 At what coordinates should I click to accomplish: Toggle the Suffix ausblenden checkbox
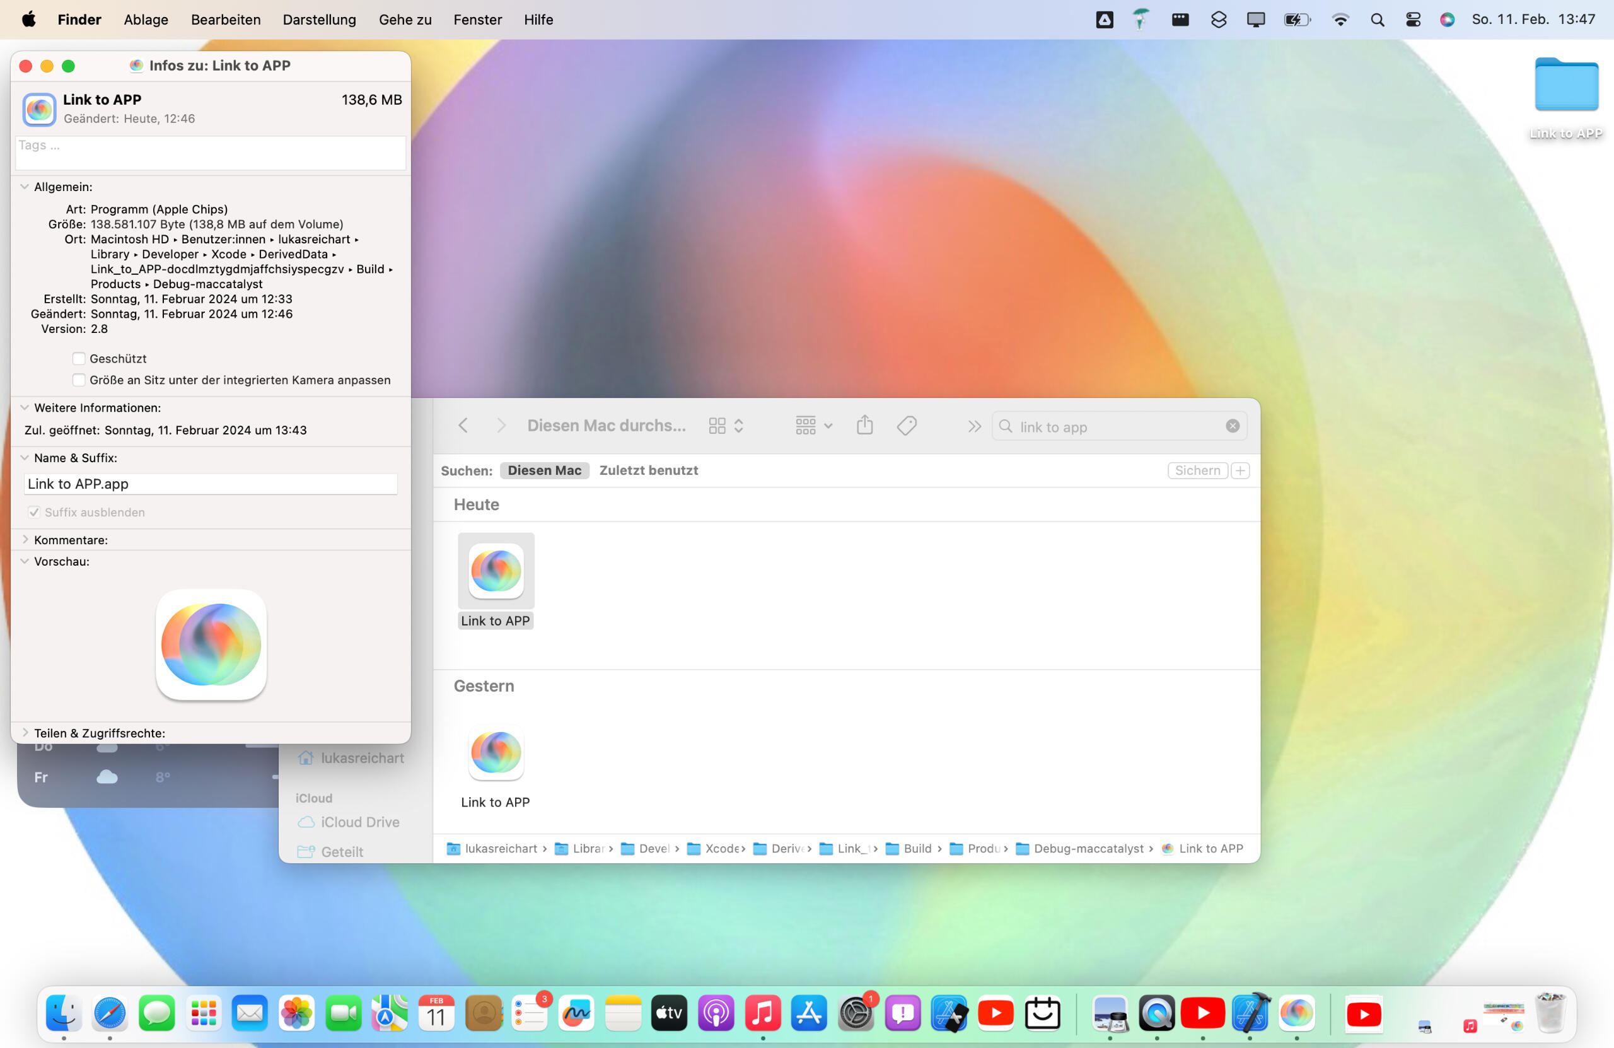(x=34, y=512)
